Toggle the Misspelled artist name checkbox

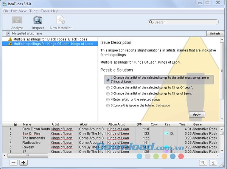pyautogui.click(x=8, y=34)
